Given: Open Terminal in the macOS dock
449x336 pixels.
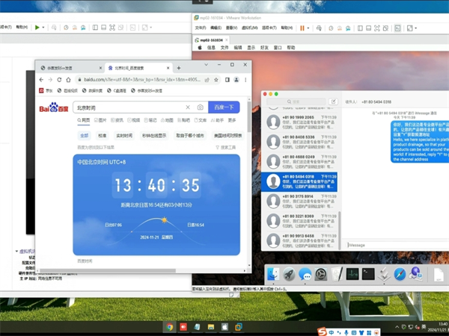Looking at the screenshot, I should (x=367, y=274).
